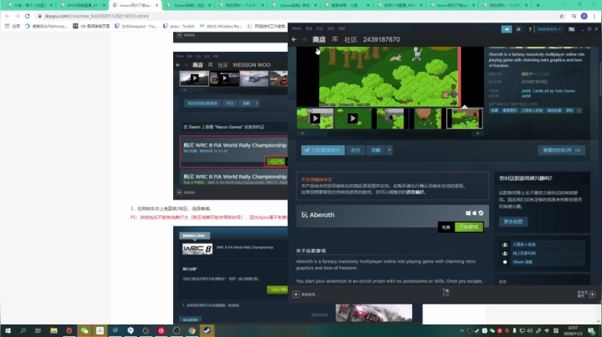This screenshot has height=337, width=602.
Task: Bookmark this page with star icon
Action: pos(561,16)
